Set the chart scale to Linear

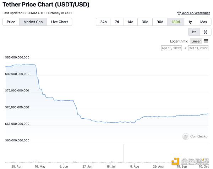pos(196,41)
